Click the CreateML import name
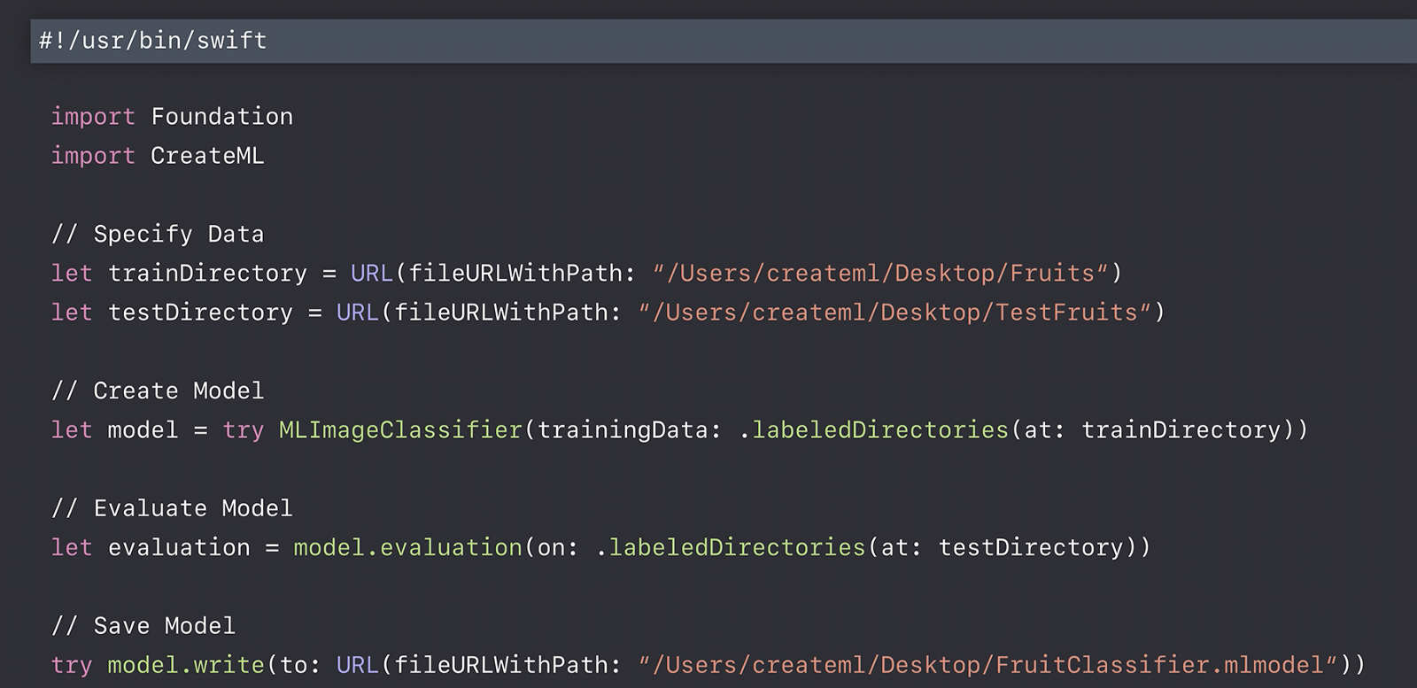Image resolution: width=1417 pixels, height=688 pixels. coord(207,156)
